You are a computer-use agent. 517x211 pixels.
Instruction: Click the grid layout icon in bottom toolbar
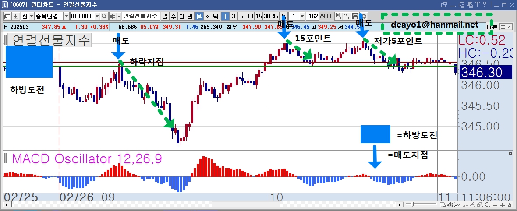pos(443,205)
